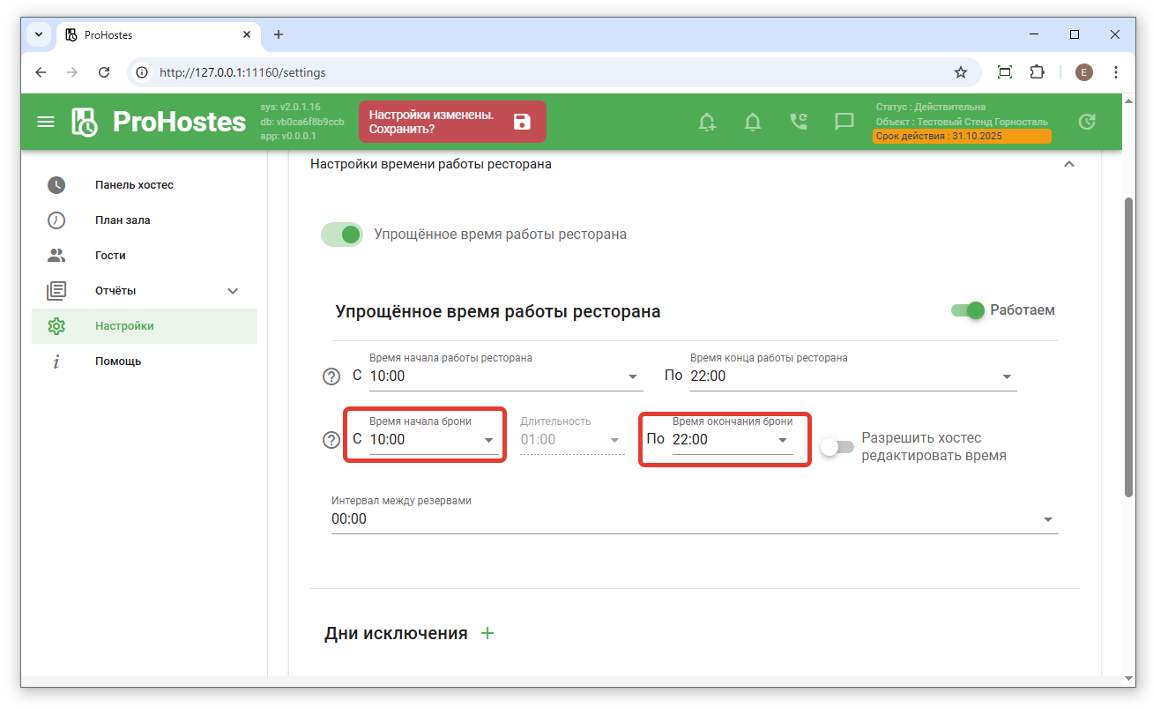Click the hamburger menu icon
This screenshot has width=1153, height=708.
pyautogui.click(x=46, y=122)
